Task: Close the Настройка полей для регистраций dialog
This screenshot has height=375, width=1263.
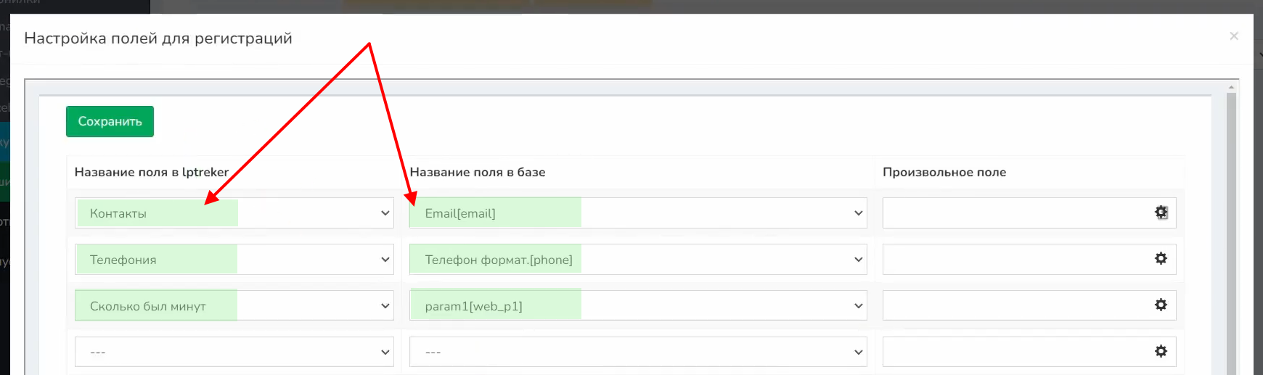Action: (1233, 36)
